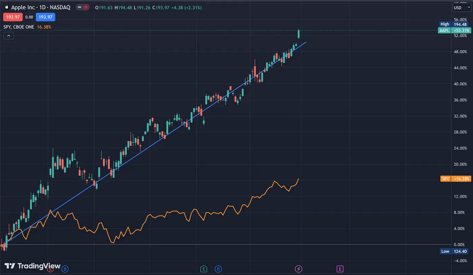The image size is (473, 275).
Task: Click the 28.00% axis tick
Action: tap(460, 132)
